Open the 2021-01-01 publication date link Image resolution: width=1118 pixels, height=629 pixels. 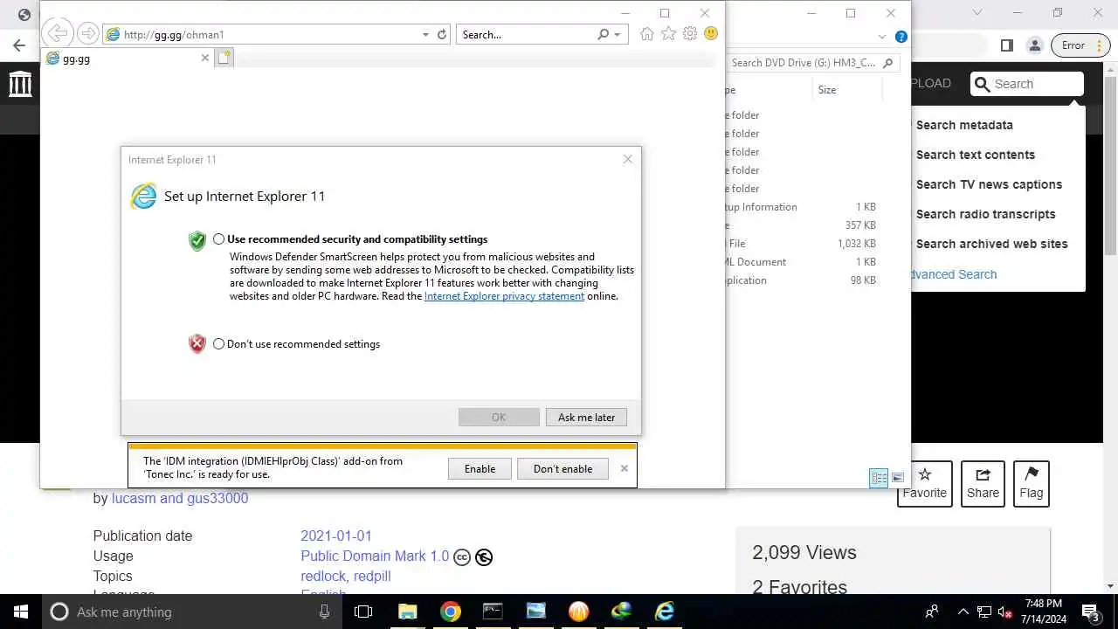pos(336,536)
